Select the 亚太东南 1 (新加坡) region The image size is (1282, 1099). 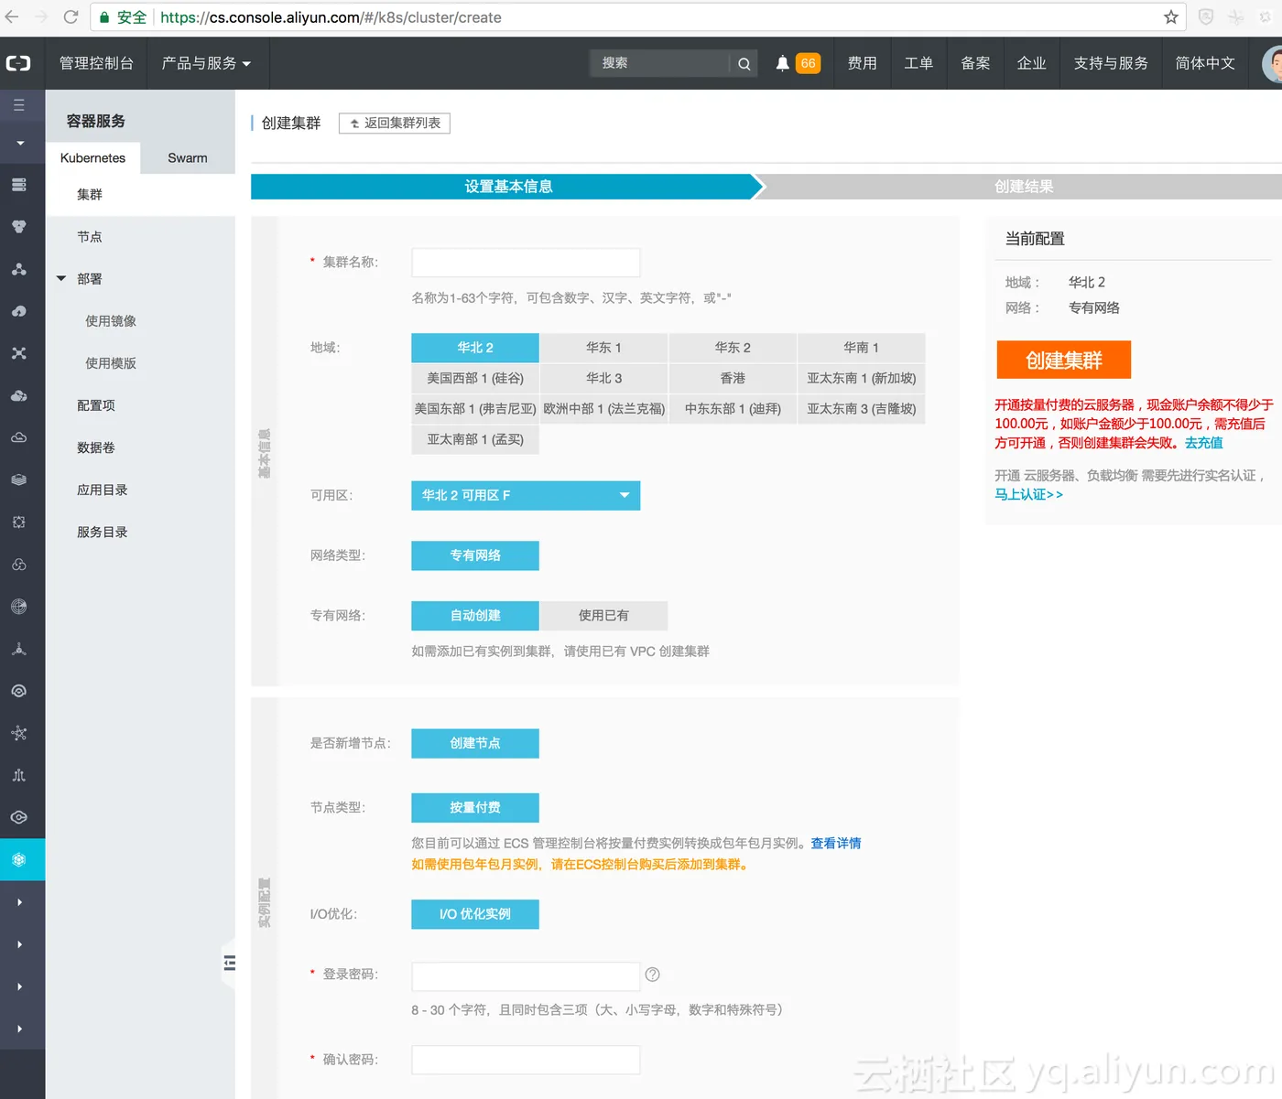click(x=861, y=378)
